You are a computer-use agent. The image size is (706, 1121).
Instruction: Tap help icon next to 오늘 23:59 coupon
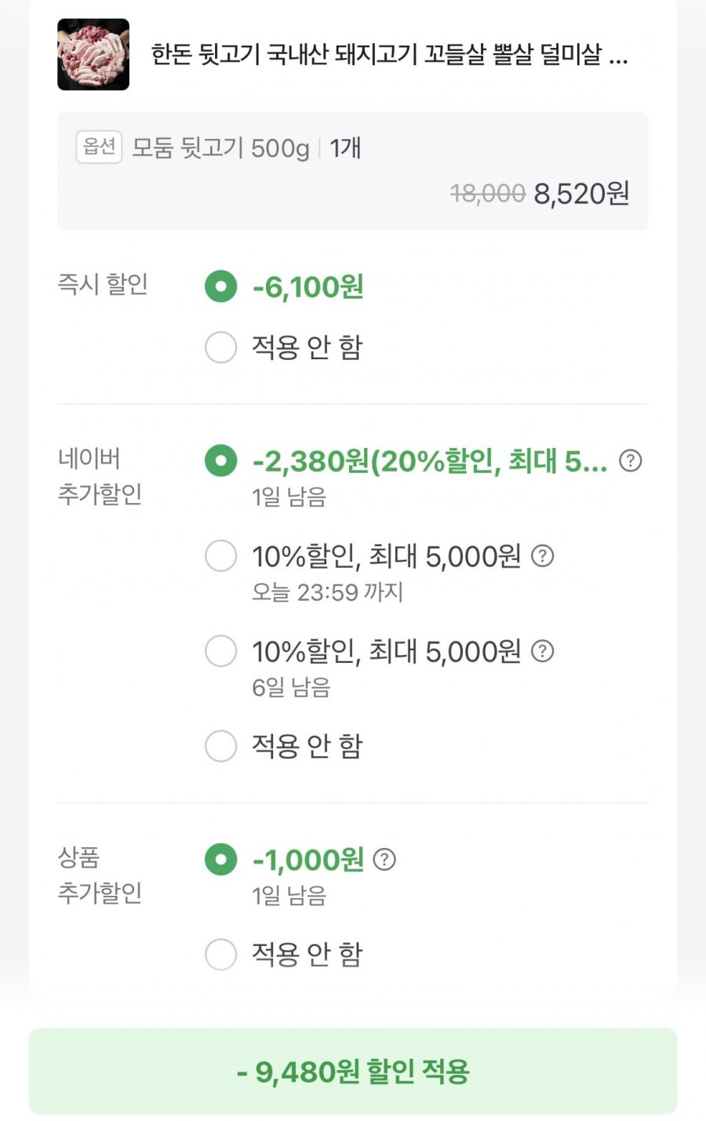pyautogui.click(x=543, y=556)
